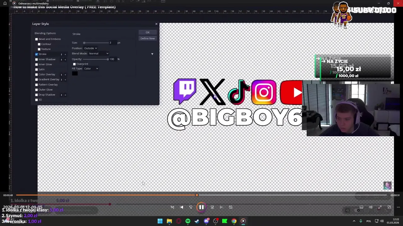403x226 pixels.
Task: Open Steam from the taskbar
Action: (197, 221)
